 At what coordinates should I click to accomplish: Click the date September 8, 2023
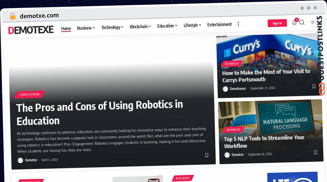click(x=260, y=154)
